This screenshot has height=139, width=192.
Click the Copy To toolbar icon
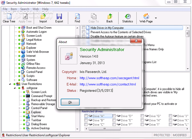(94, 16)
